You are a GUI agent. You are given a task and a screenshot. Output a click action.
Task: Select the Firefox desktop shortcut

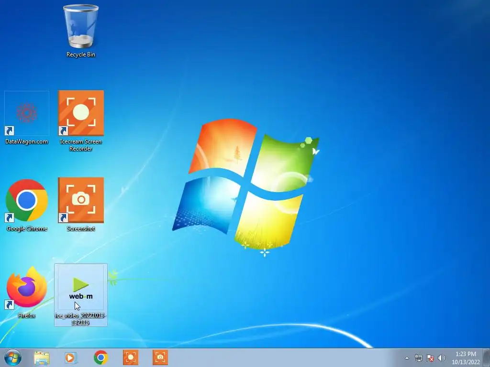[x=27, y=292]
